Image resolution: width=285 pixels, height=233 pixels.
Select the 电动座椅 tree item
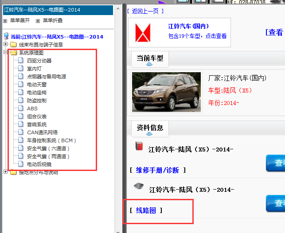(x=37, y=93)
